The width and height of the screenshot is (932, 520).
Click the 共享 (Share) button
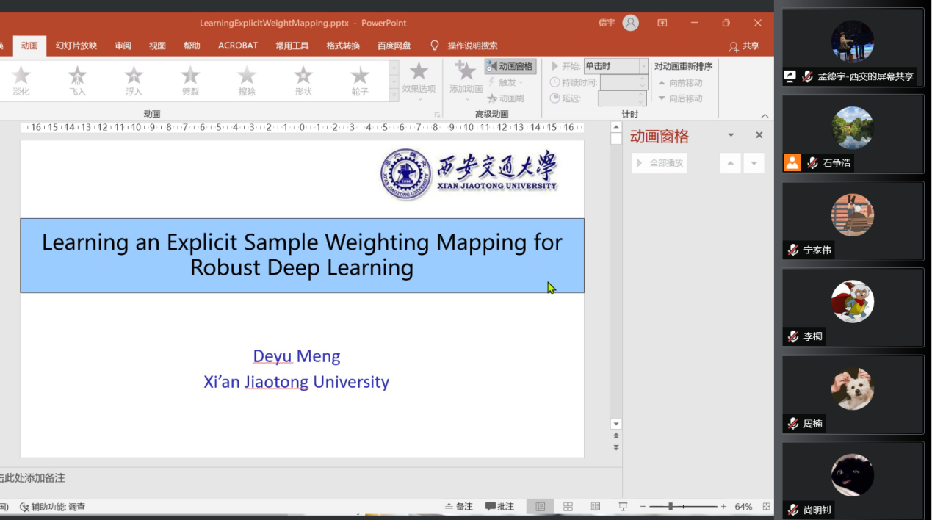pyautogui.click(x=744, y=46)
